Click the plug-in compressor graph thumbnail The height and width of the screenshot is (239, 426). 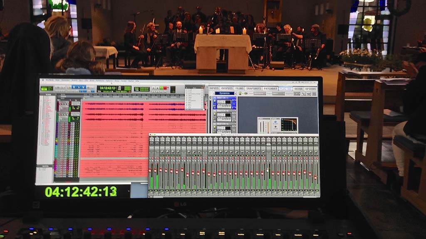(x=288, y=125)
